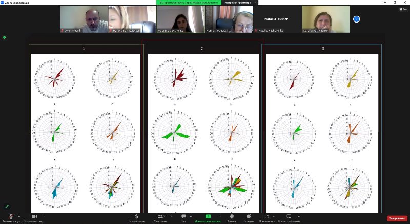Expand the arrow next to Чат
Image resolution: width=410 pixels, height=224 pixels.
pos(191,216)
